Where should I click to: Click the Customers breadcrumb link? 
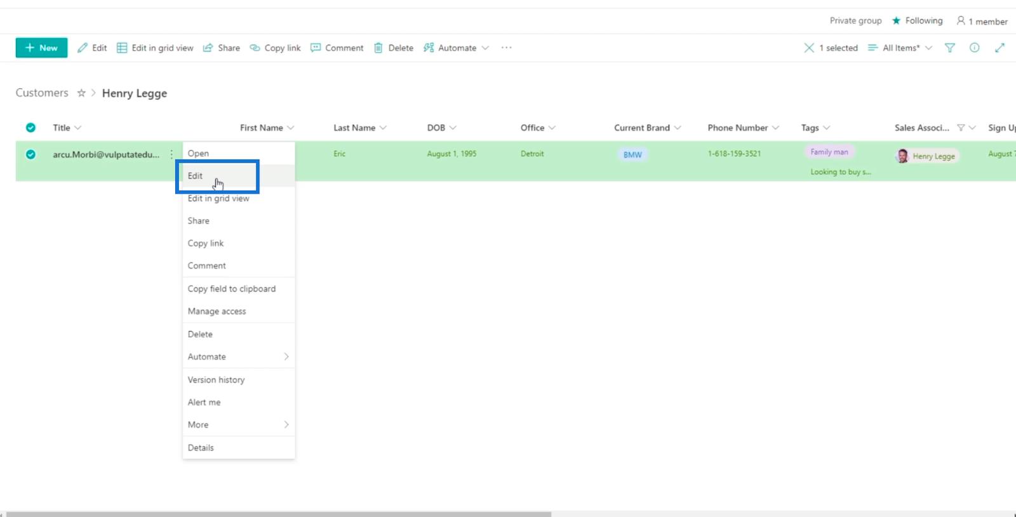click(x=42, y=93)
